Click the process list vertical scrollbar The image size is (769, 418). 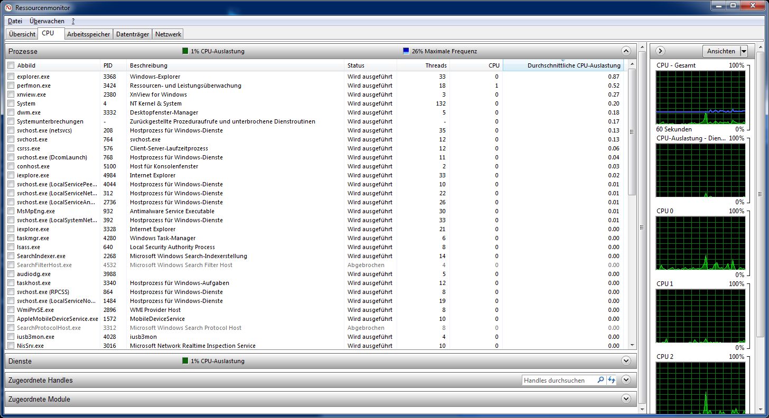coord(632,132)
